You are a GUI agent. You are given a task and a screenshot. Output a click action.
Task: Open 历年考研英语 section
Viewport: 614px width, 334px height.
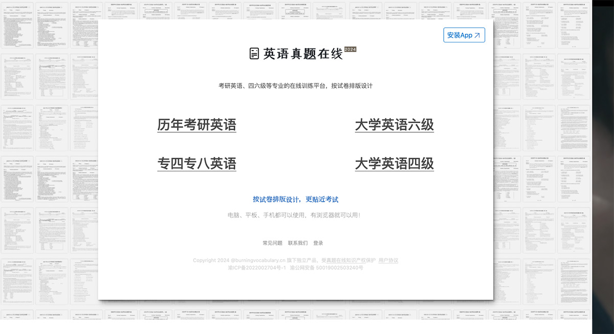[x=196, y=124]
